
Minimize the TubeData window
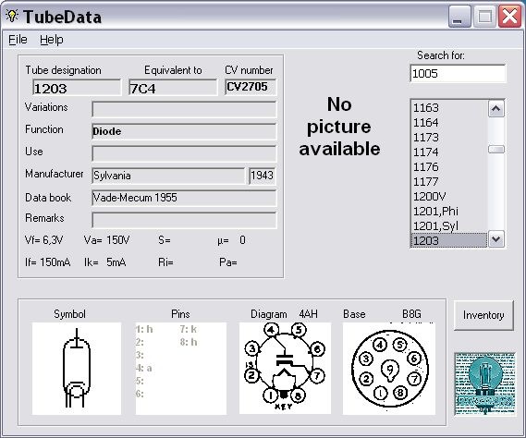459,17
